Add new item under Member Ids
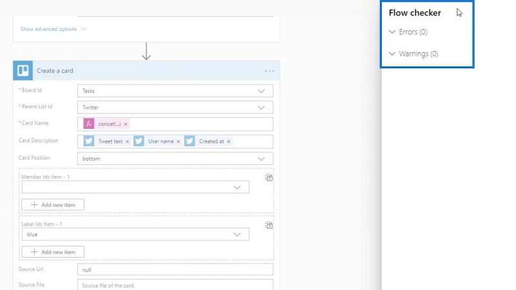The height and width of the screenshot is (290, 516). [x=53, y=205]
